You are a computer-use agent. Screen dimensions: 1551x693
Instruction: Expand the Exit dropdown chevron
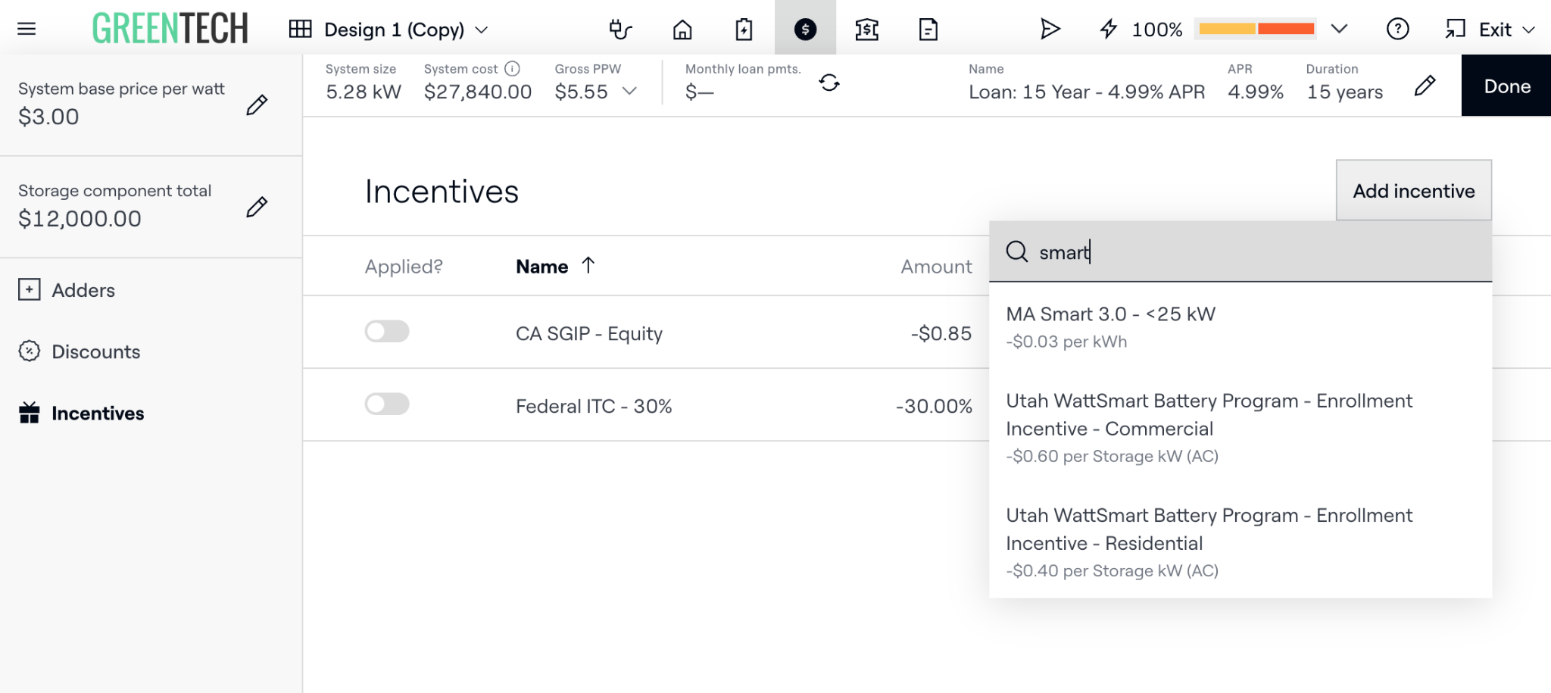[1528, 30]
